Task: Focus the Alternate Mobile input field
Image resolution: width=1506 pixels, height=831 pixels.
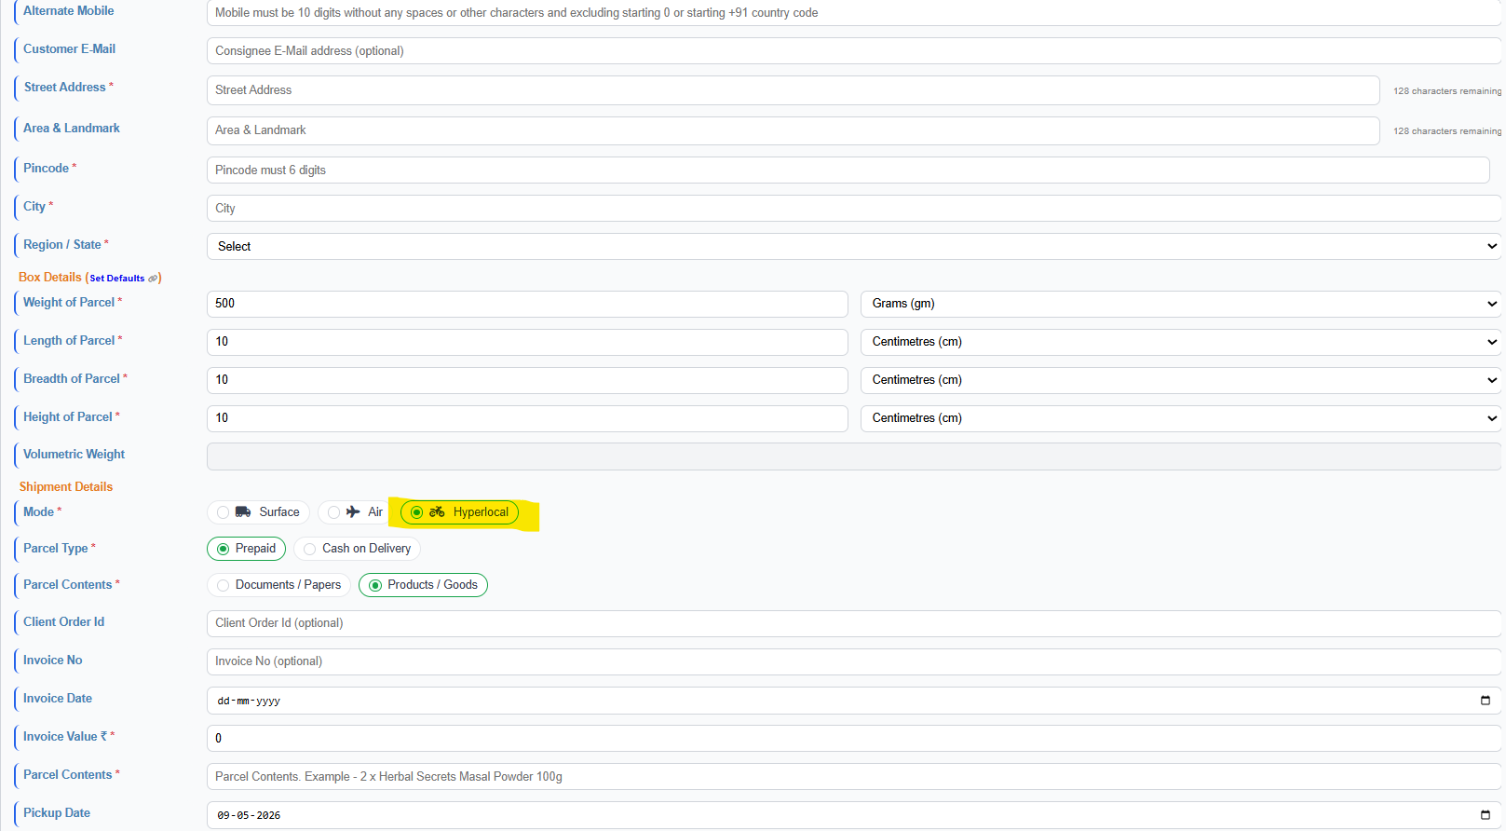Action: pos(854,13)
